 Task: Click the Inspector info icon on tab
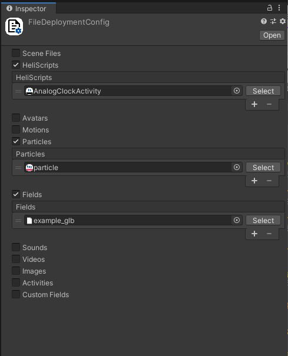coord(9,8)
